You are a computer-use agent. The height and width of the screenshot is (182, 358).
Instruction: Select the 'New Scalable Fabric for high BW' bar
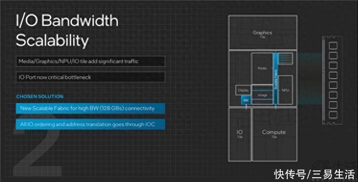click(90, 108)
